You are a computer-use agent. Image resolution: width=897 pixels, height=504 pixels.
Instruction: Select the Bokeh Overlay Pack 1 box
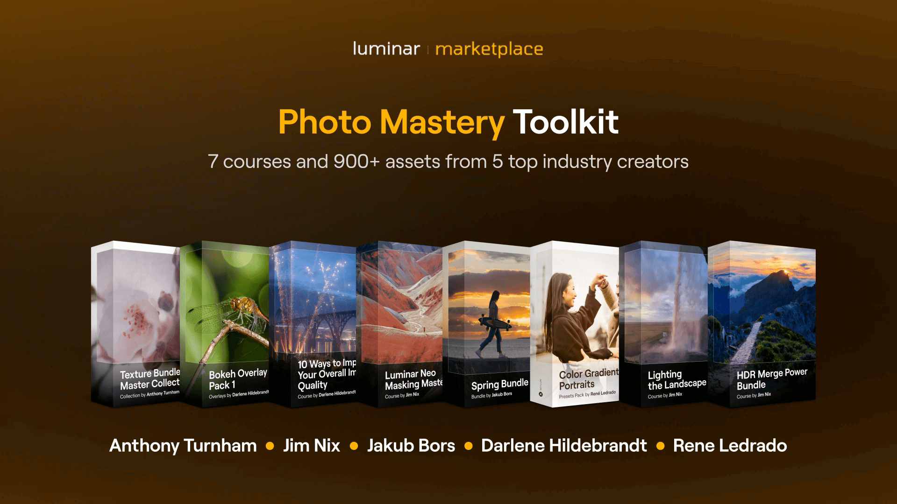[225, 324]
